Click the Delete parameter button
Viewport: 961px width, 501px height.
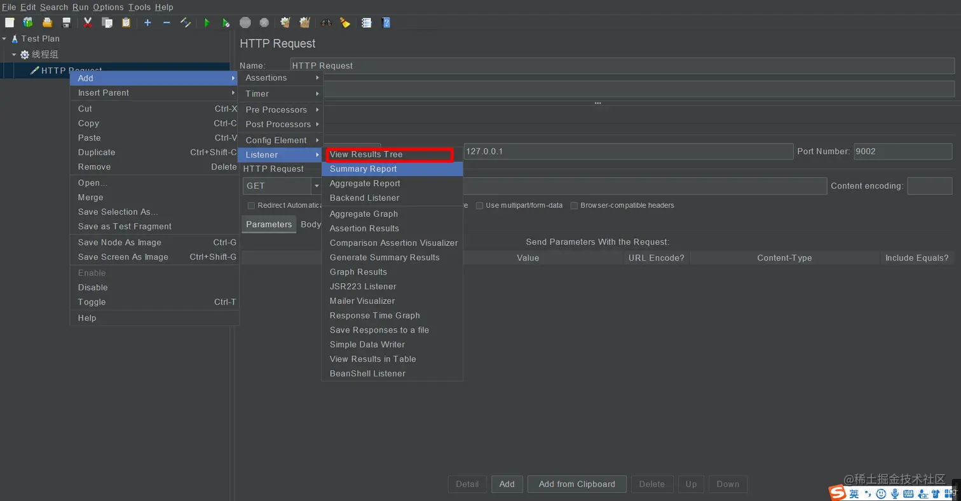click(651, 484)
